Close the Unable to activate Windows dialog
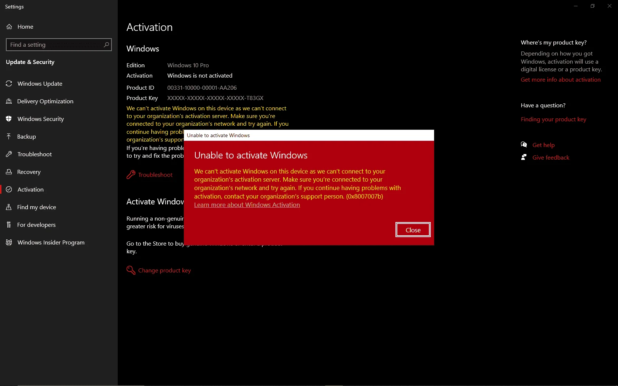The image size is (618, 386). pos(413,230)
